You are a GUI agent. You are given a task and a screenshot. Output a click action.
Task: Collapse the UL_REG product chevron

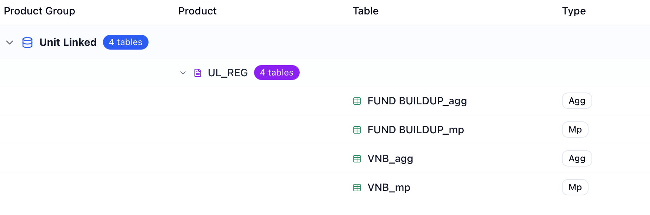(183, 73)
